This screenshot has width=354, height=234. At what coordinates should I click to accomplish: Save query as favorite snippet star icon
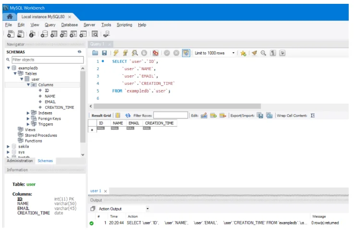click(x=243, y=53)
